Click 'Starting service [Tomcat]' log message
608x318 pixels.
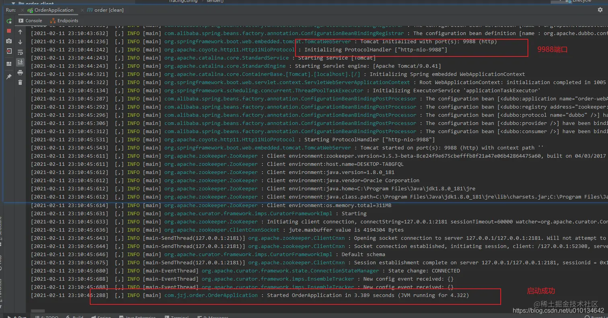coord(337,58)
